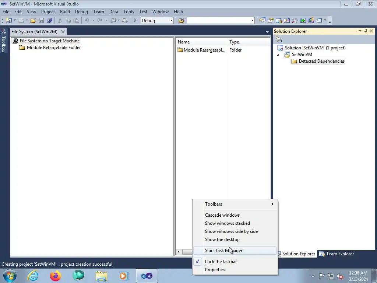
Task: Click inside the Find text input field
Action: (219, 21)
